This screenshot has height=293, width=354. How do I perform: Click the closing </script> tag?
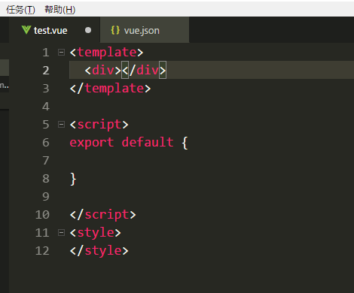click(102, 215)
